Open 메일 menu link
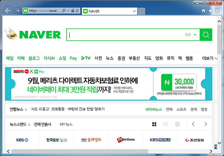The image size is (224, 156). [x=10, y=58]
